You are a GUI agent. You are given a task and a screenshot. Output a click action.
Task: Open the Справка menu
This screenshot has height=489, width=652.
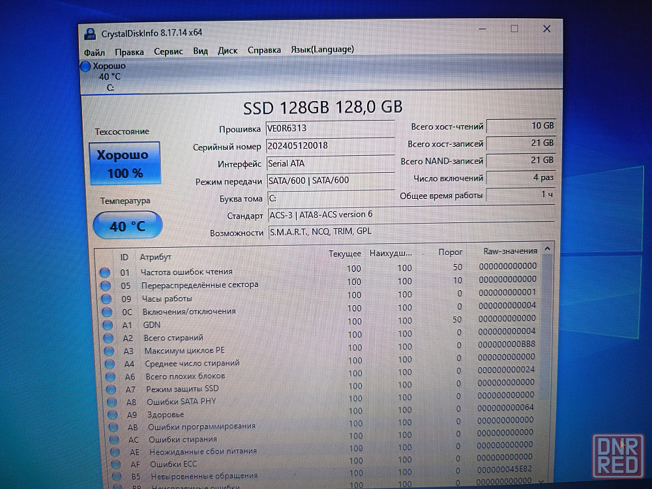264,50
